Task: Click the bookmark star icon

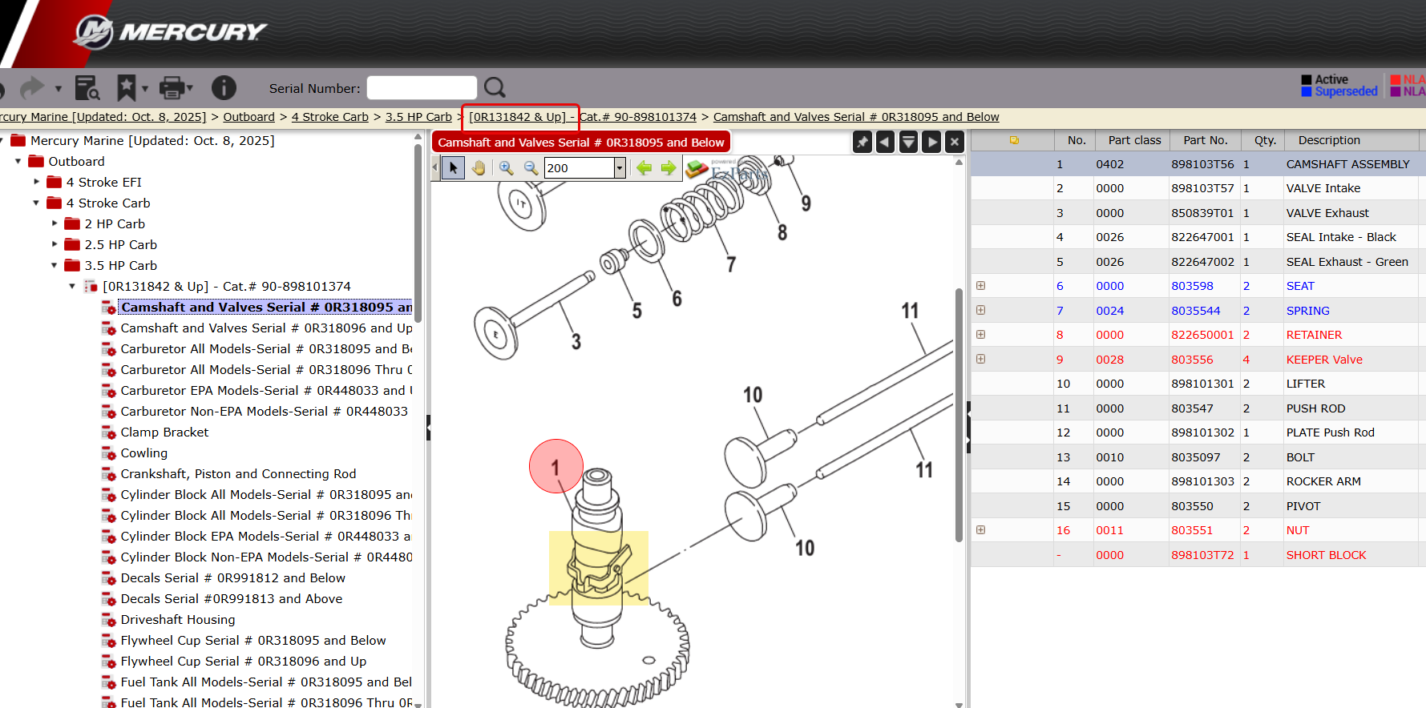Action: 126,87
